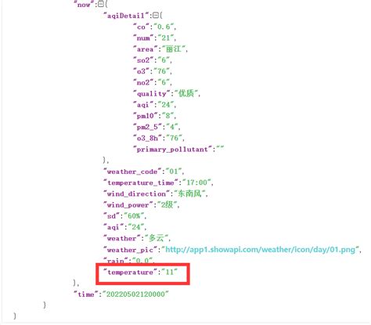Click the "o3_8h" key

click(147, 138)
